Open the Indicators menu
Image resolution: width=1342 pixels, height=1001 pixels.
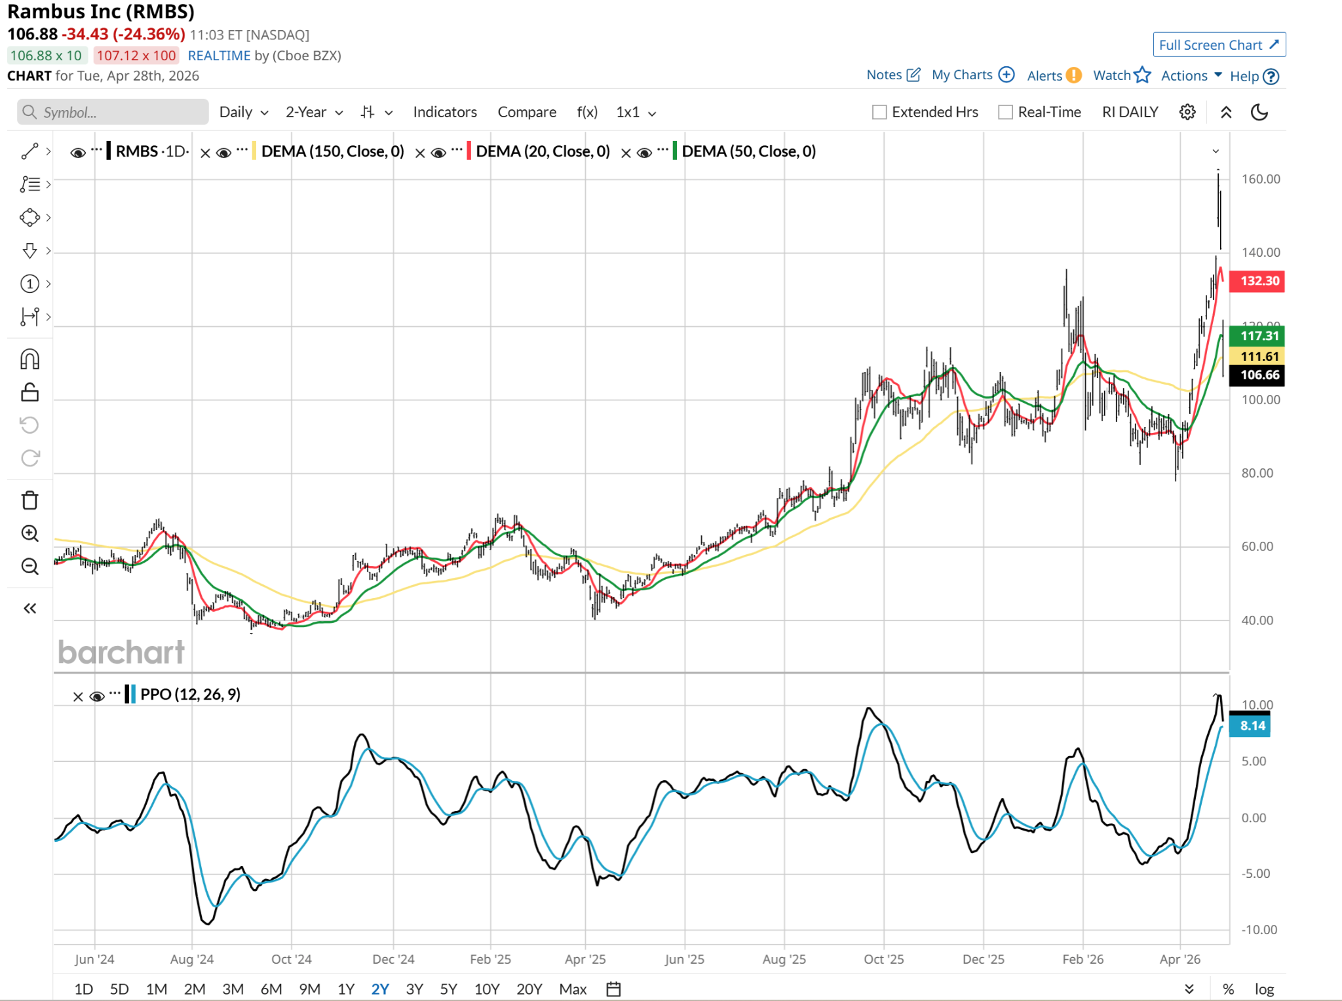click(444, 112)
